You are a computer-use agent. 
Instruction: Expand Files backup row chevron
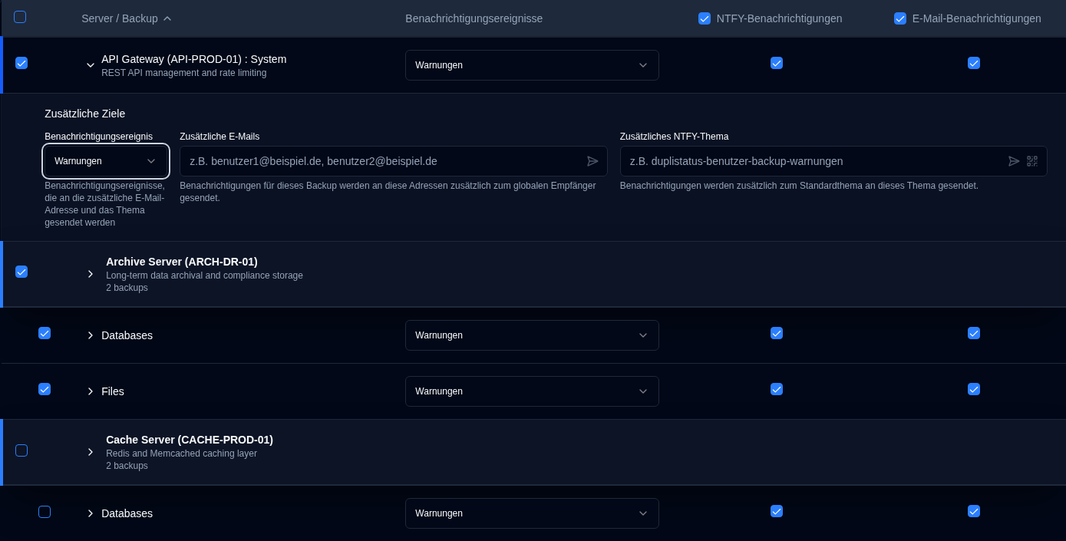[91, 391]
